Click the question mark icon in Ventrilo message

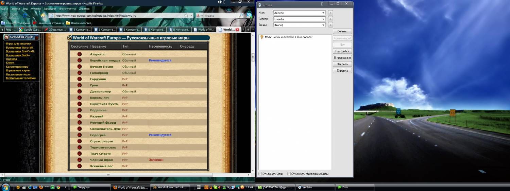click(262, 37)
